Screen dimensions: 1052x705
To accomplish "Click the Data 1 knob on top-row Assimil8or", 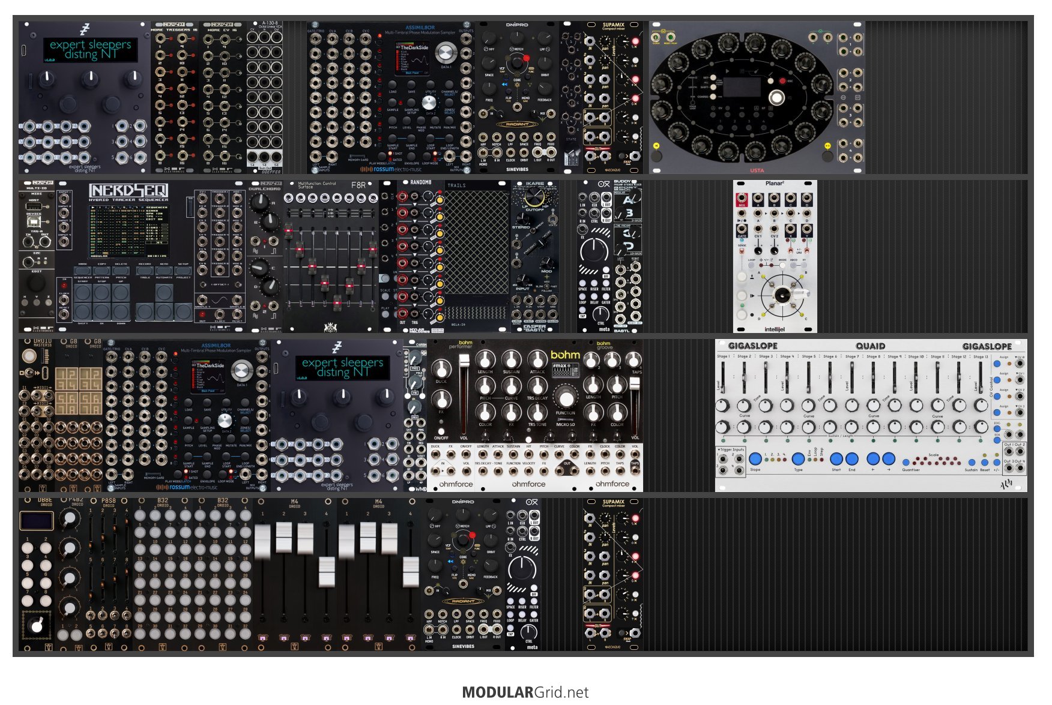I will [x=445, y=53].
